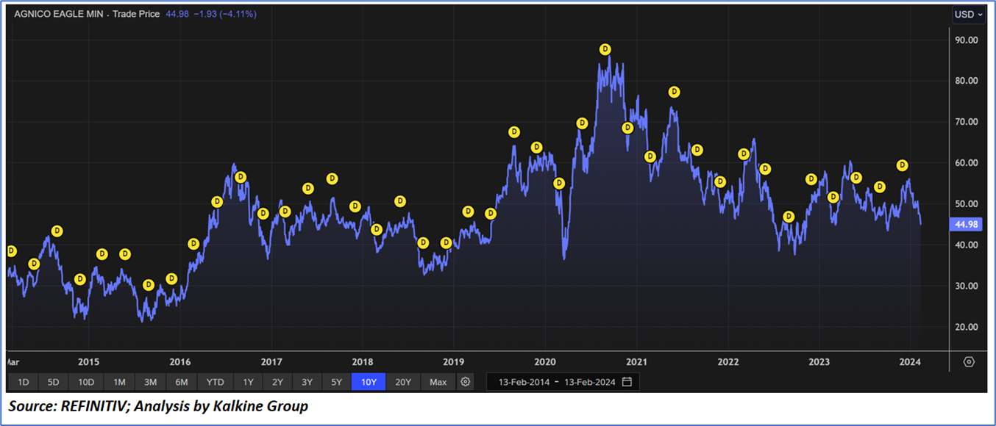996x426 pixels.
Task: Show year-to-date with YTD button
Action: 216,382
